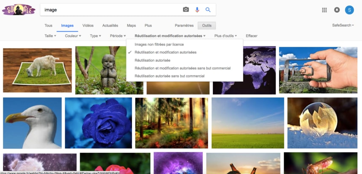Viewport: 362px width, 174px height.
Task: Switch to the Vidéos tab
Action: [88, 26]
